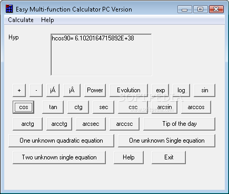
Task: Click inside the result display box
Action: click(x=101, y=55)
